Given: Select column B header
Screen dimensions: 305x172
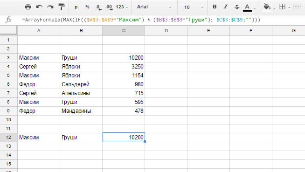Looking at the screenshot, I should pyautogui.click(x=81, y=30).
